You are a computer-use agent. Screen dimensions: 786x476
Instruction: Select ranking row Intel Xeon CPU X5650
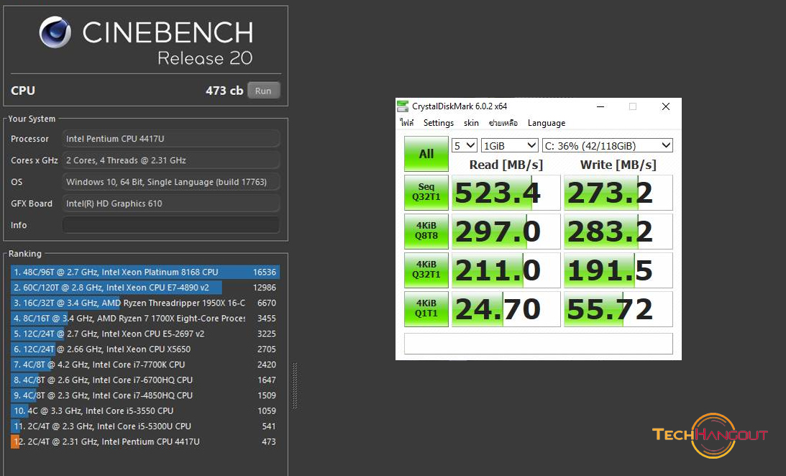click(145, 349)
